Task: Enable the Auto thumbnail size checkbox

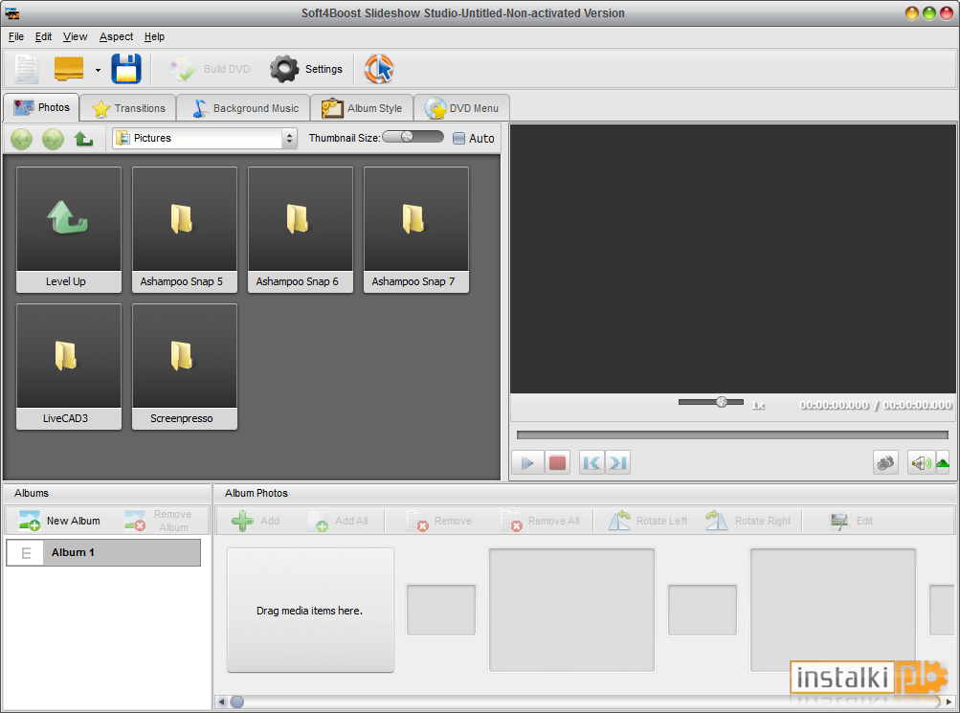Action: [x=458, y=139]
